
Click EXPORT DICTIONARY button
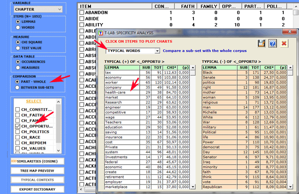37,189
